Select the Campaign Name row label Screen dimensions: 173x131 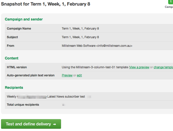coord(19,29)
